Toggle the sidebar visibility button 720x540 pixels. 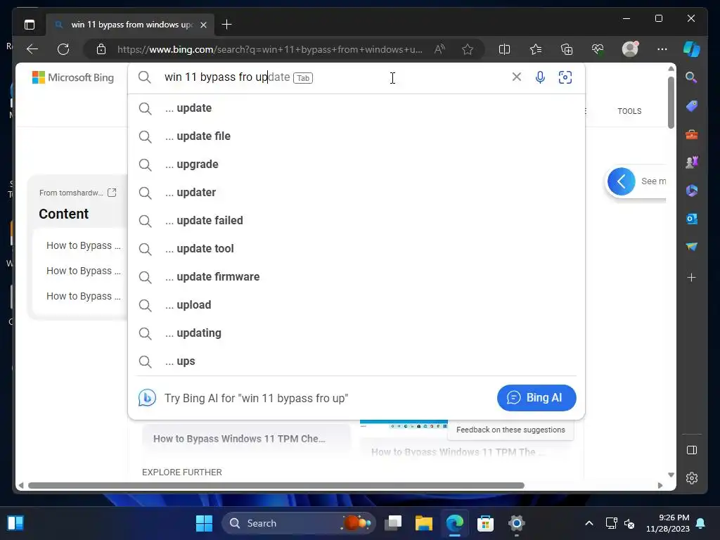692,450
